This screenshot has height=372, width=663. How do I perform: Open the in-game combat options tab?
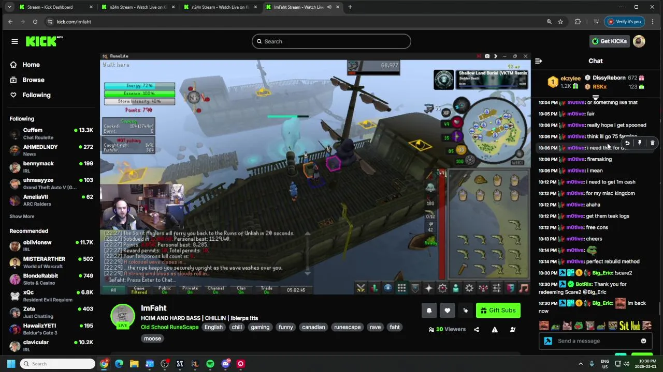361,288
